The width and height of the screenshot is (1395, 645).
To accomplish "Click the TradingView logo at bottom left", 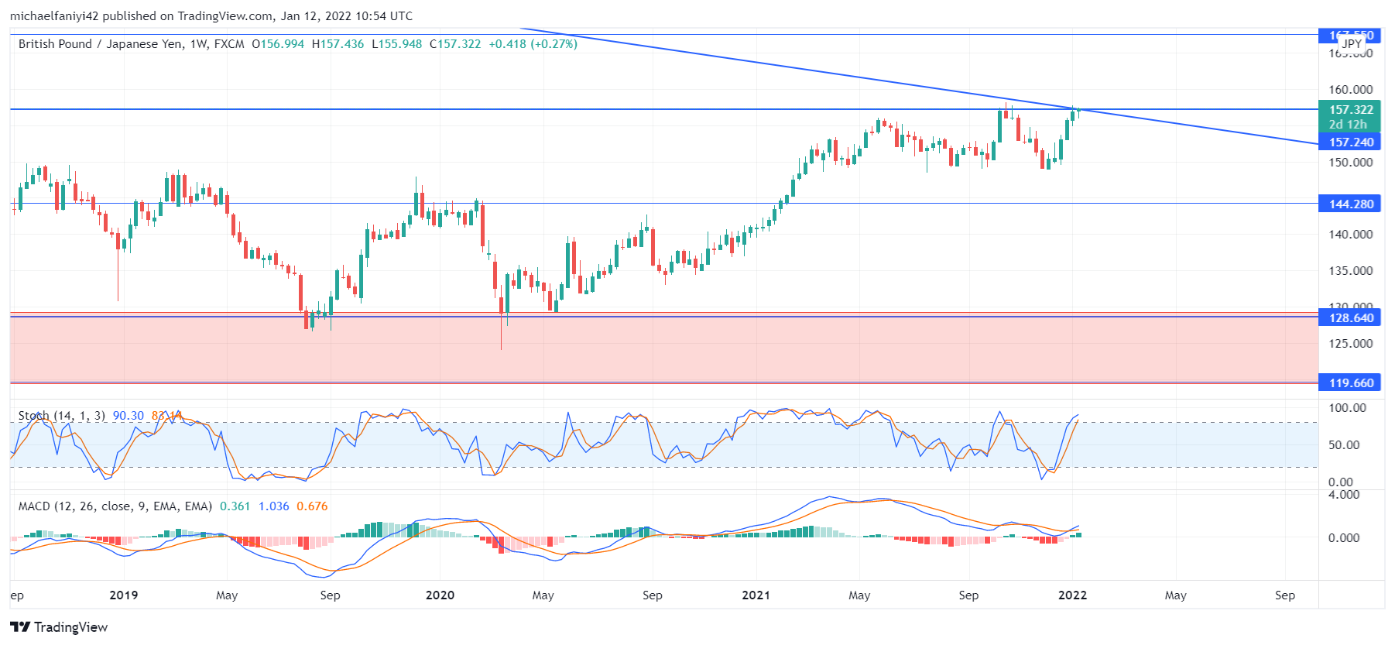I will point(59,627).
